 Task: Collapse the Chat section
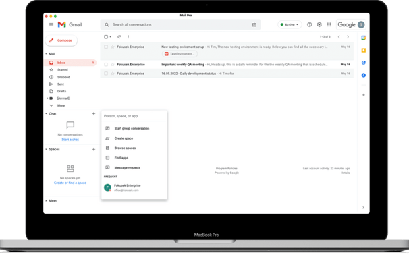point(47,113)
